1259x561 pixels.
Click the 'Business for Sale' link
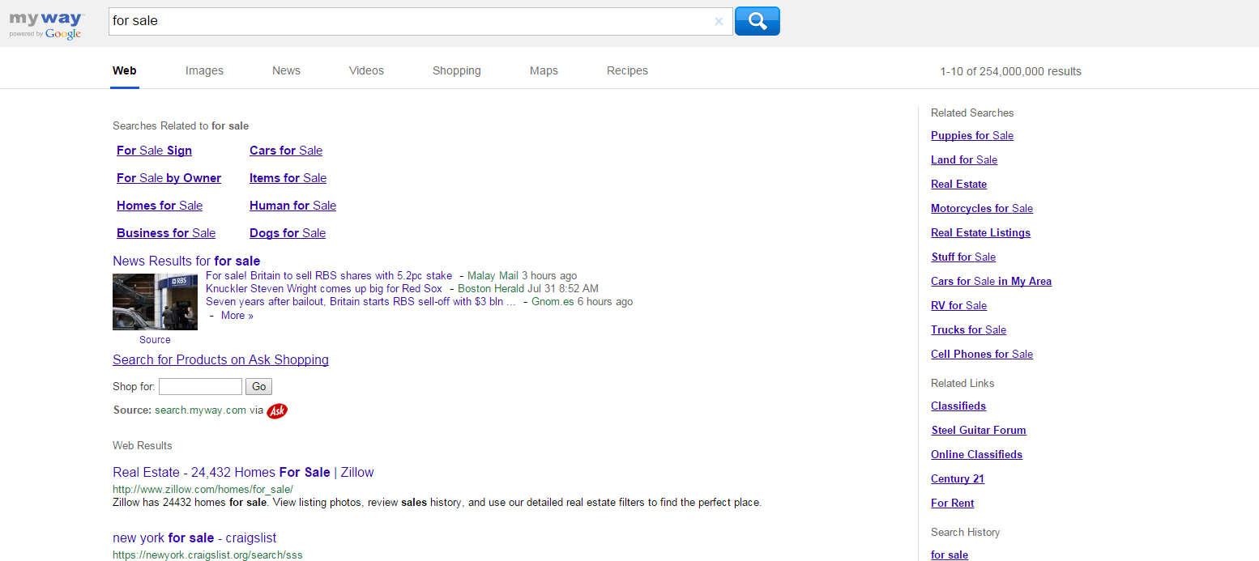[166, 233]
